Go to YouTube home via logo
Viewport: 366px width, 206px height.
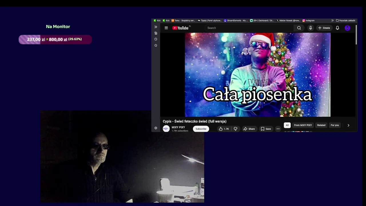[180, 28]
